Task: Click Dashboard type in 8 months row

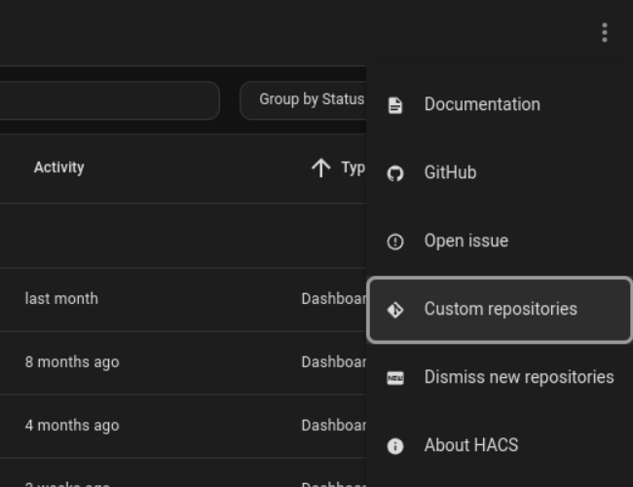Action: pos(334,362)
